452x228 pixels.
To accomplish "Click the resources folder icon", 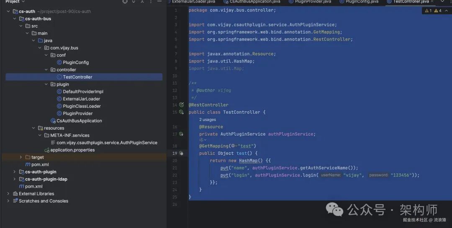I will [x=40, y=128].
